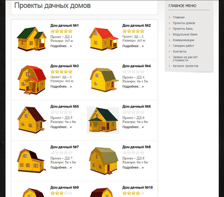This screenshot has height=197, width=224.
Task: Click the first gold star of Дом дачный №1
Action: tap(53, 31)
